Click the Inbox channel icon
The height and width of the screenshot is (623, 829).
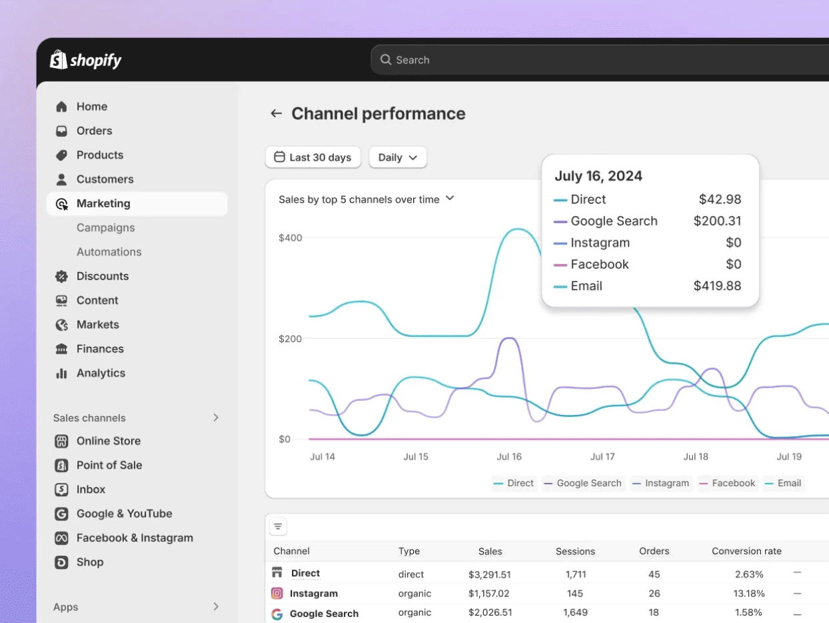[x=61, y=490]
